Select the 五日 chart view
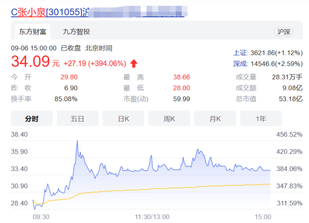 (x=77, y=119)
